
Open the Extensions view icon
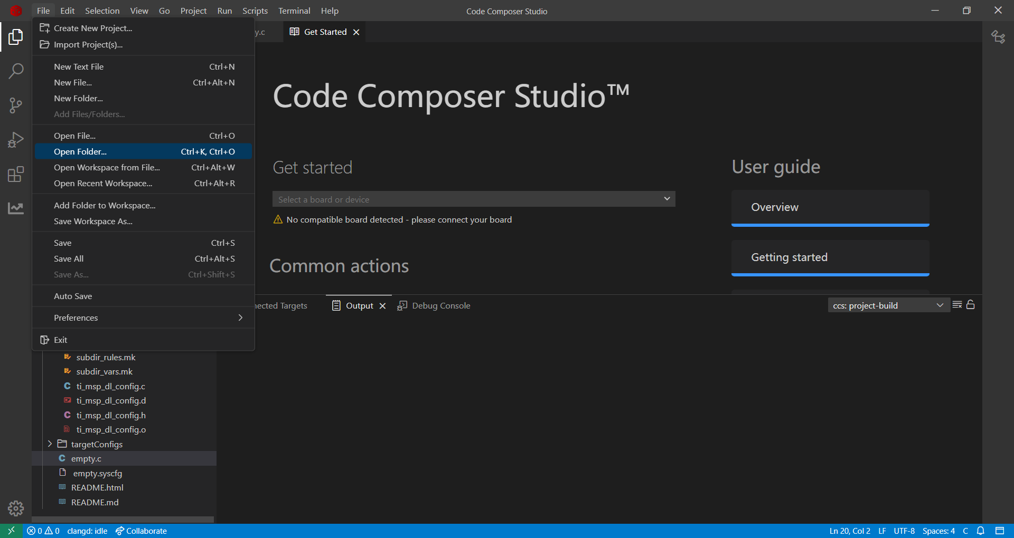16,174
